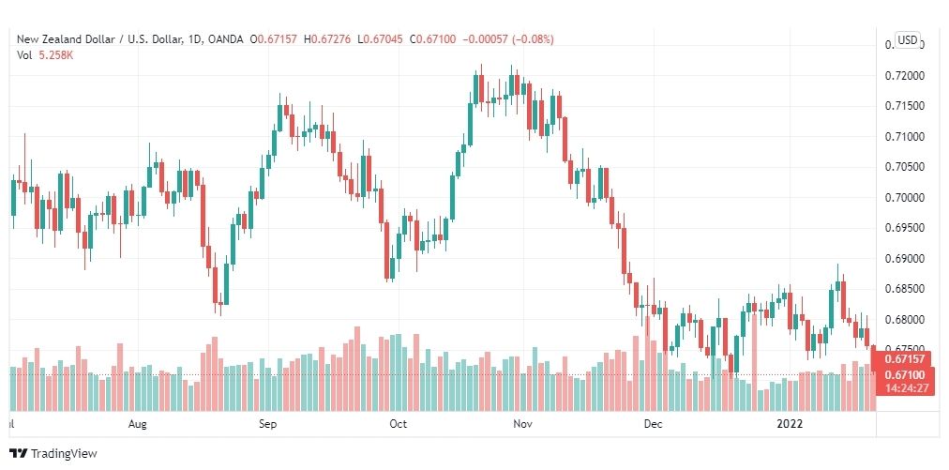
Task: Click the 2022 label on time axis
Action: 790,424
